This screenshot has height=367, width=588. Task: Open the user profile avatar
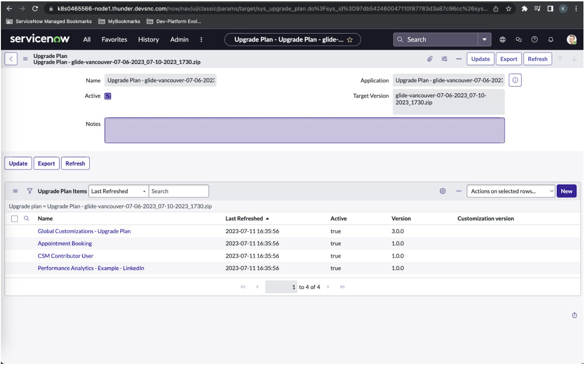pyautogui.click(x=572, y=39)
